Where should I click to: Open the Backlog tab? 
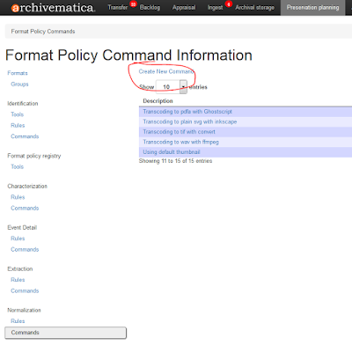pyautogui.click(x=150, y=7)
